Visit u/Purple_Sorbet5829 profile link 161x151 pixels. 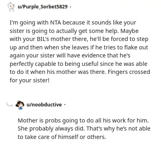[43, 6]
